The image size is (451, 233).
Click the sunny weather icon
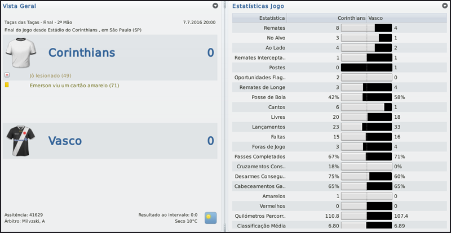tap(211, 218)
